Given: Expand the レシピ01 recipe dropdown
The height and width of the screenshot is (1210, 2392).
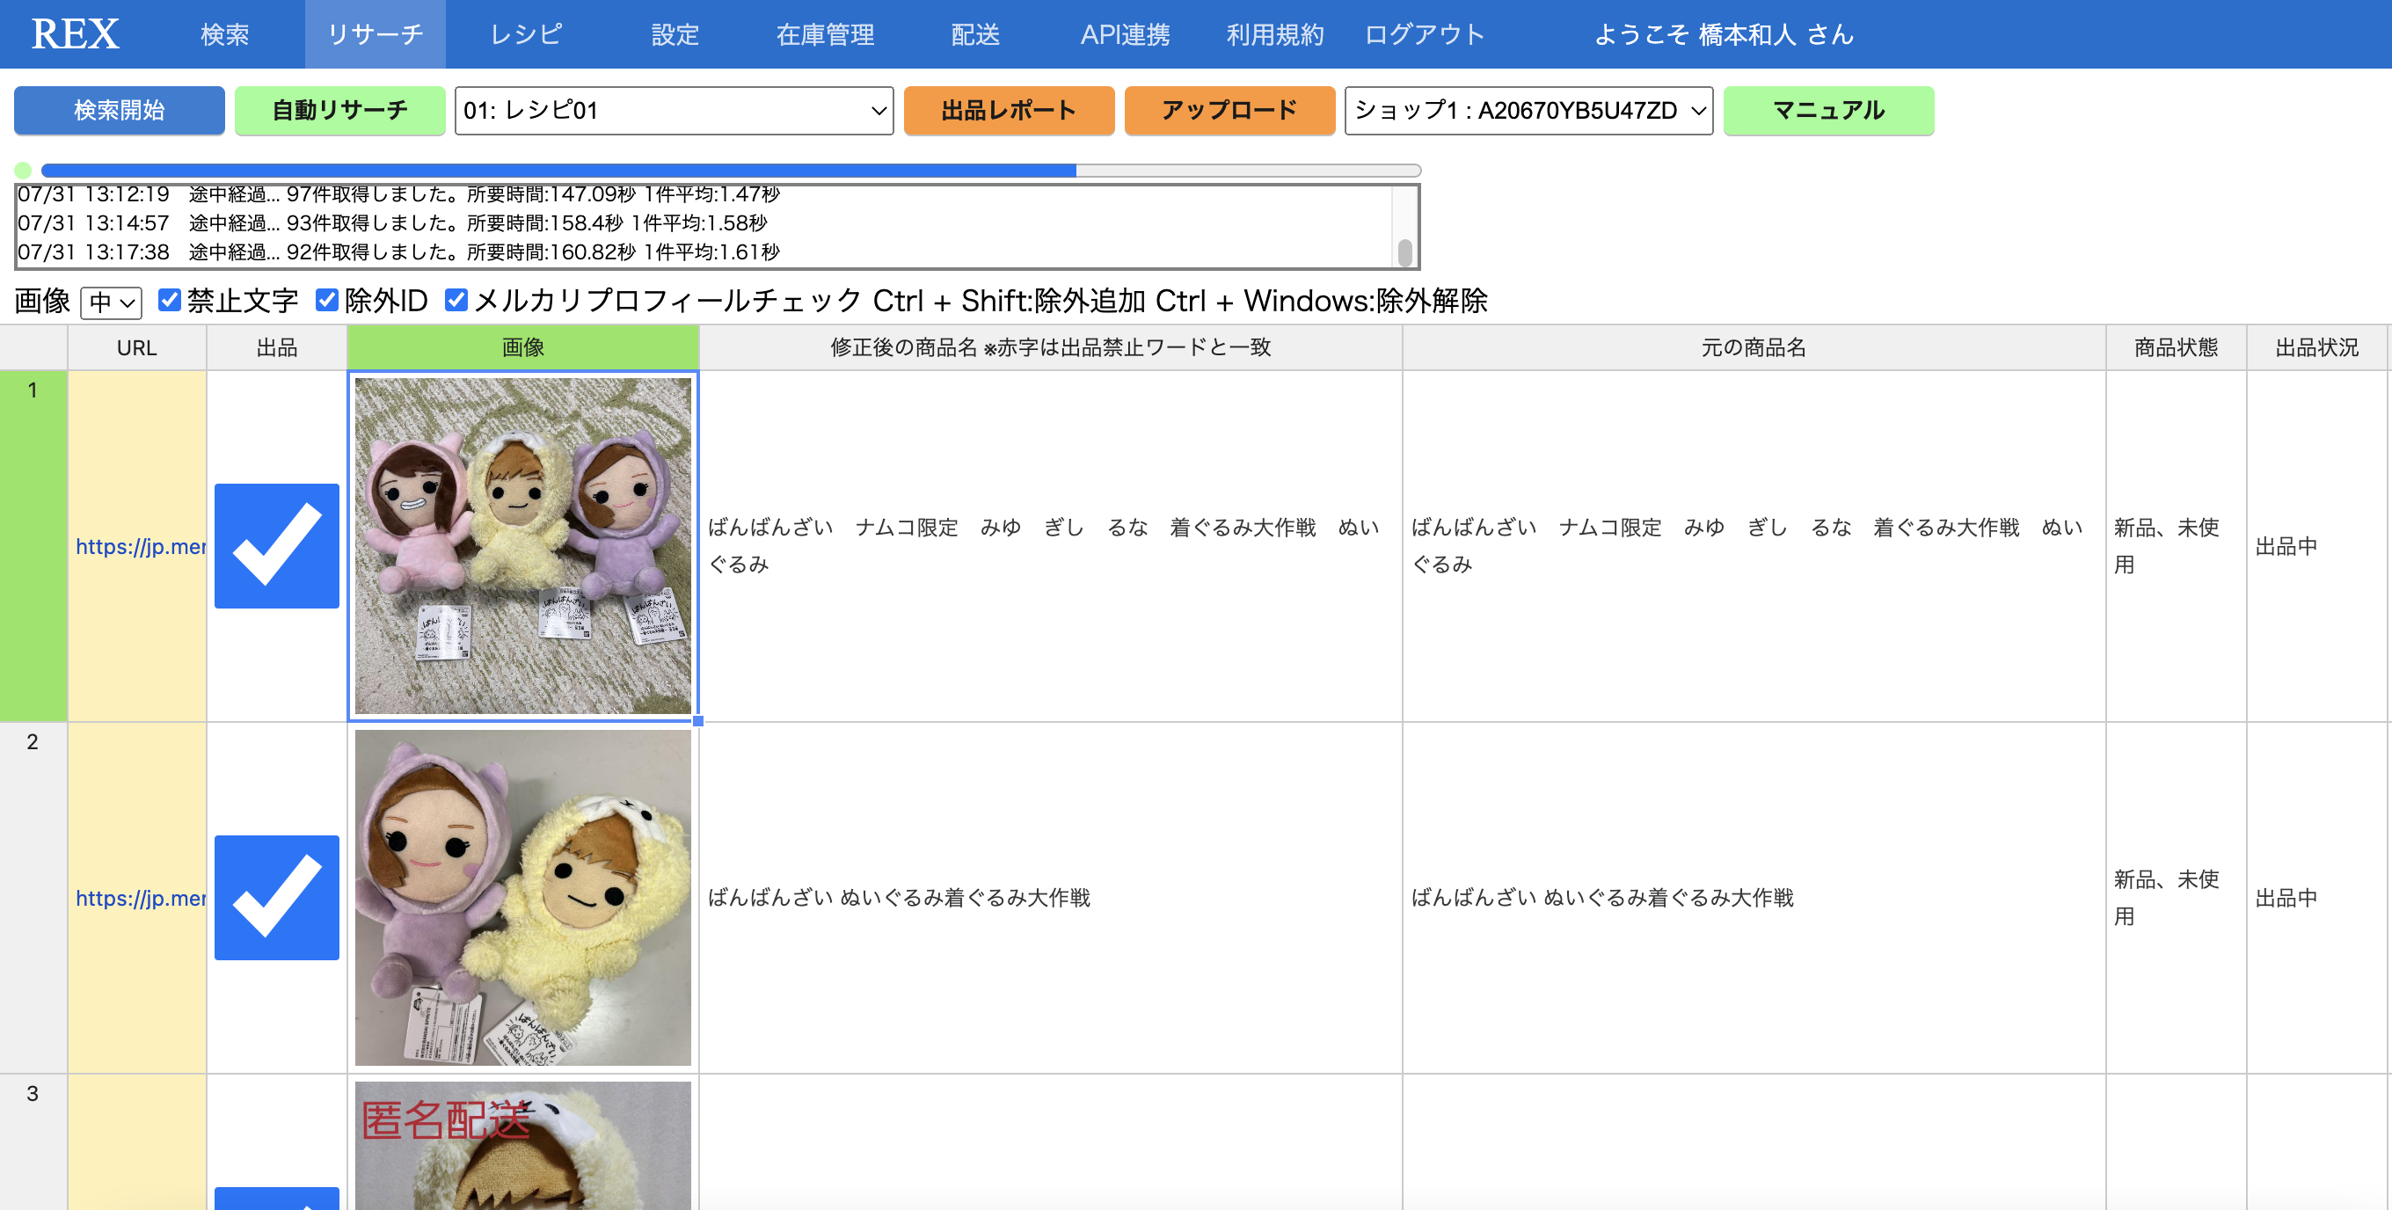Looking at the screenshot, I should tap(675, 111).
